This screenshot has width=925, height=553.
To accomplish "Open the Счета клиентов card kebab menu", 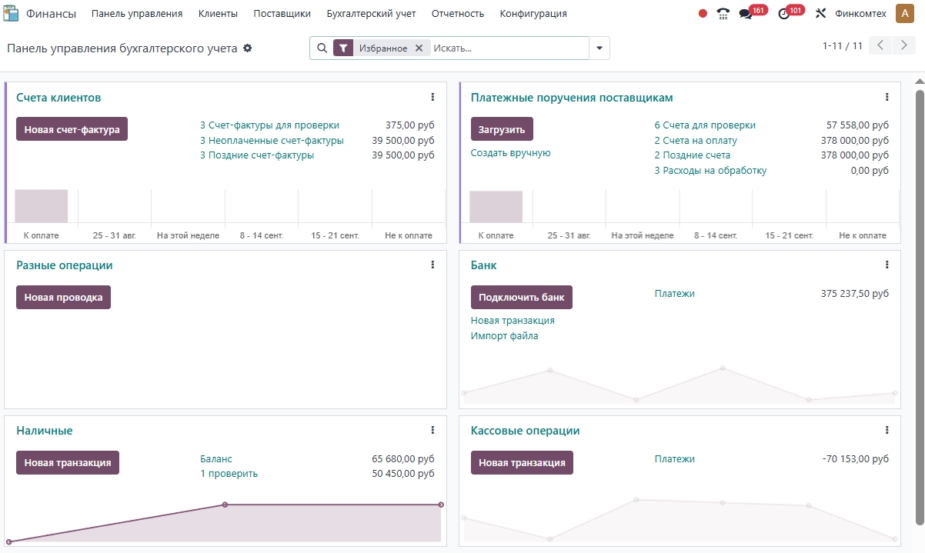I will pyautogui.click(x=432, y=97).
